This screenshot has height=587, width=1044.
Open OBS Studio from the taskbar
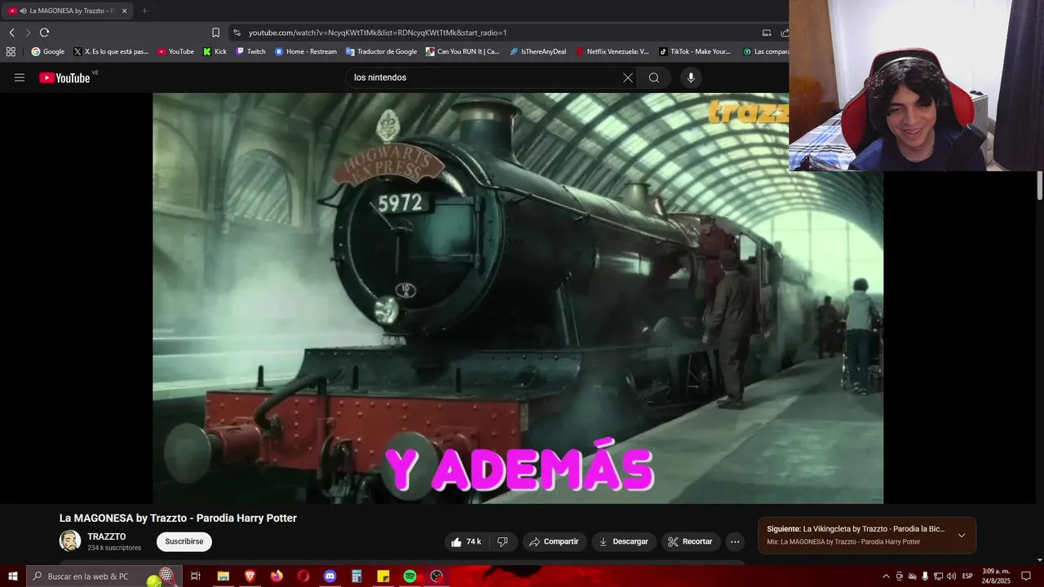(x=436, y=576)
